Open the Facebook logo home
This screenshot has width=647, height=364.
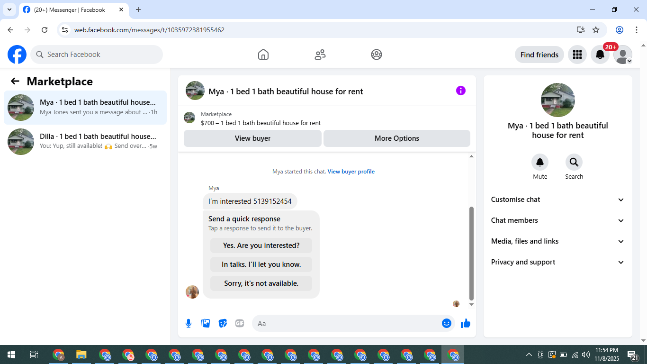coord(17,55)
